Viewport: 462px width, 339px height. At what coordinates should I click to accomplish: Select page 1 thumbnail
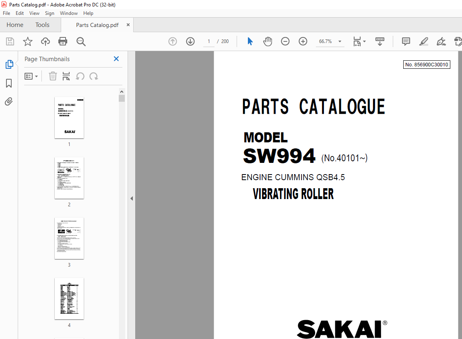point(69,118)
